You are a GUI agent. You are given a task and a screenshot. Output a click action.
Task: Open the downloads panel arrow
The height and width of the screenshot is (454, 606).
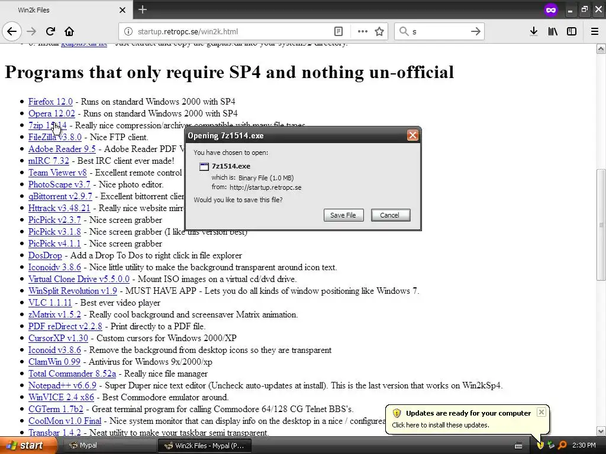click(534, 32)
